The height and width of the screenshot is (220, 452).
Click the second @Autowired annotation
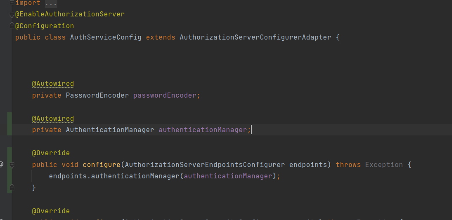pyautogui.click(x=53, y=119)
